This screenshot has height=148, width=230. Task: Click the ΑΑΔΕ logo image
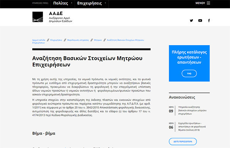pyautogui.click(x=38, y=17)
